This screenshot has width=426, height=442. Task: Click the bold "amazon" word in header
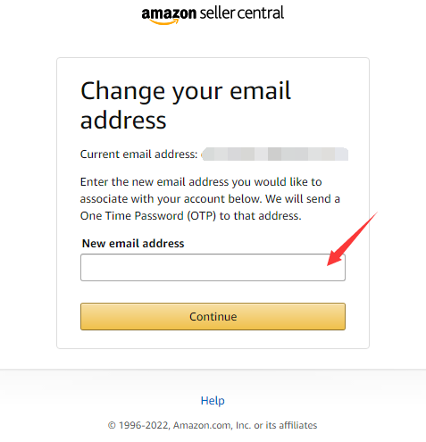pos(169,13)
